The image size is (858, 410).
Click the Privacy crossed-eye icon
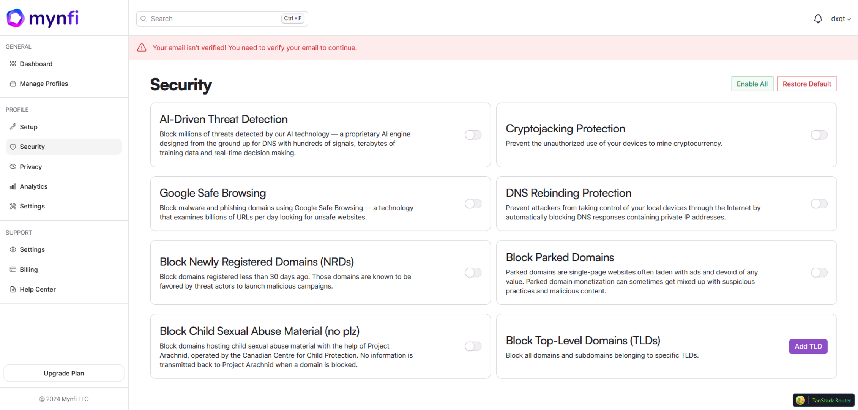13,167
